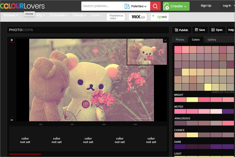Zoom in with the plus icon

11,40
